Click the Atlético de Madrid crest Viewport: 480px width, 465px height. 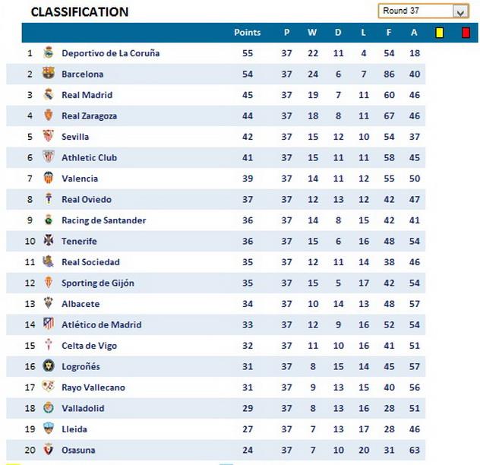pyautogui.click(x=49, y=324)
